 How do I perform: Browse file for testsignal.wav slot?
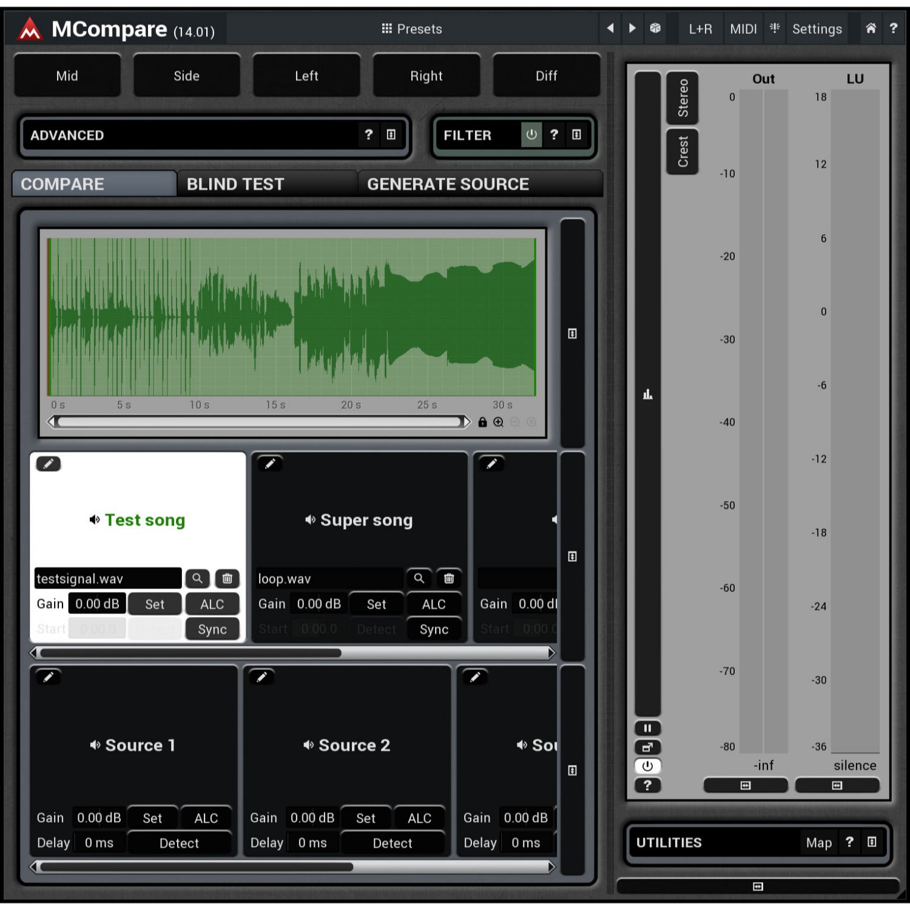197,578
